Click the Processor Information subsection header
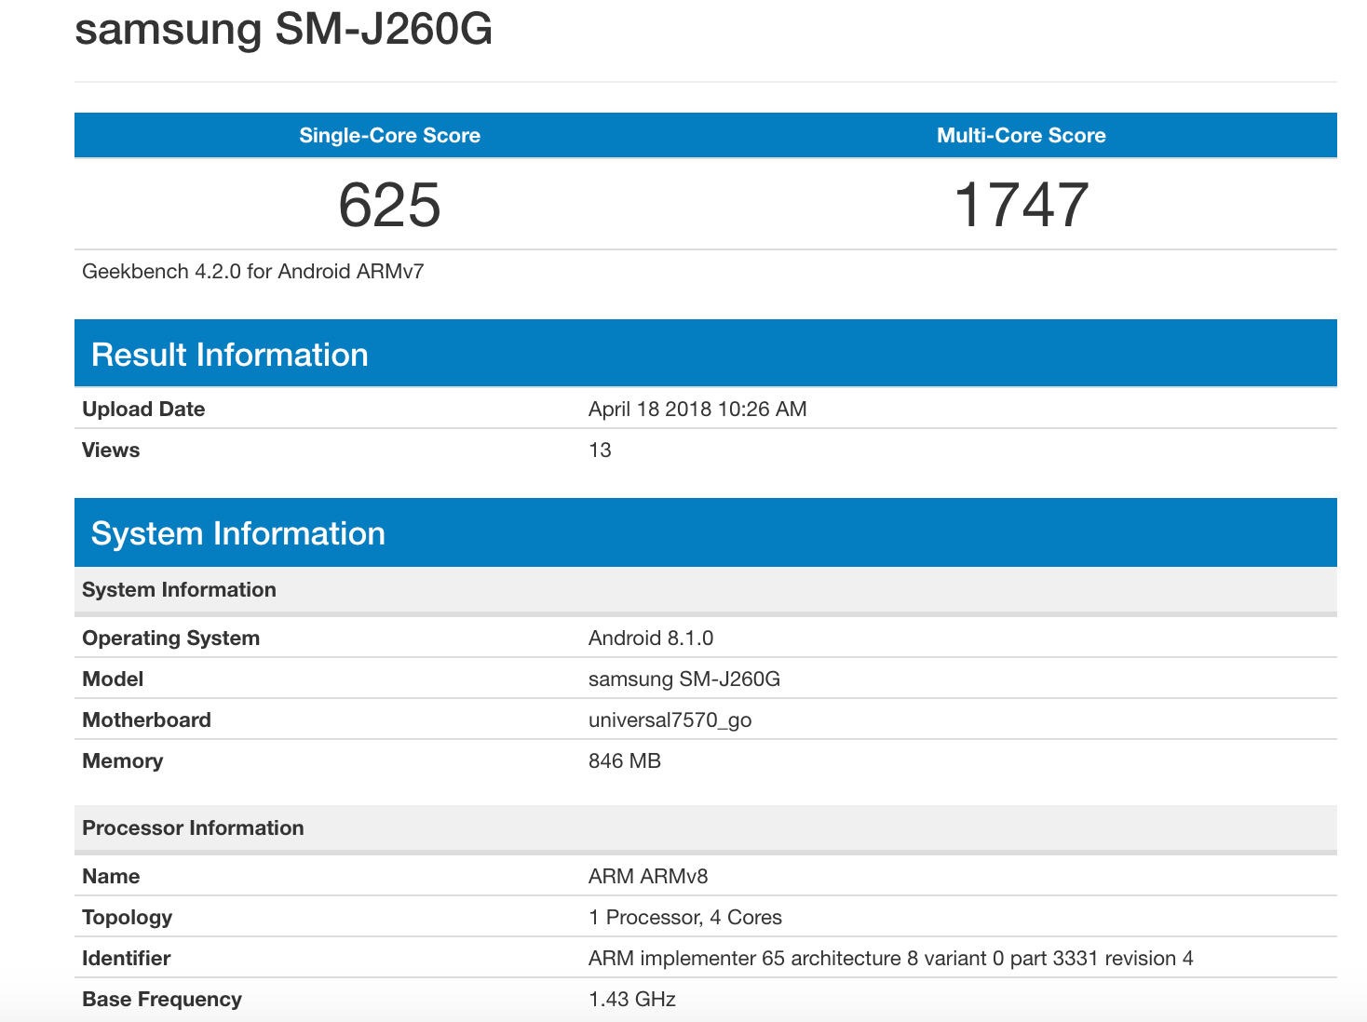This screenshot has width=1367, height=1022. (x=193, y=828)
